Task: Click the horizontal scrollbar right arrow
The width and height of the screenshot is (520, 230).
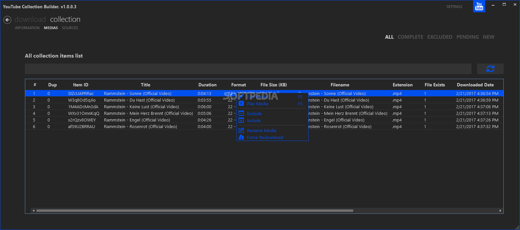Action: click(500, 210)
